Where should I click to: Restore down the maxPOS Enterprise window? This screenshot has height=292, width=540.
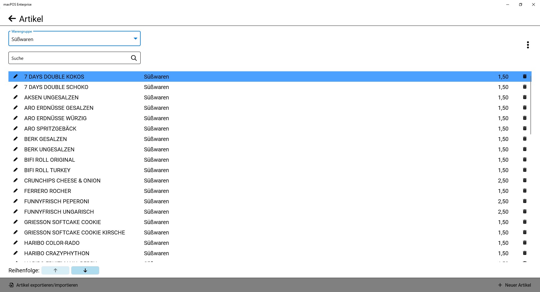click(521, 4)
